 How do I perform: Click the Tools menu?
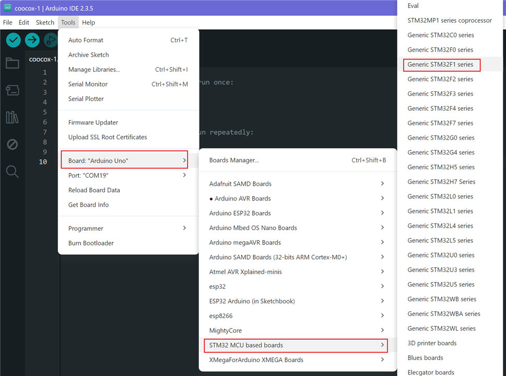coord(68,22)
